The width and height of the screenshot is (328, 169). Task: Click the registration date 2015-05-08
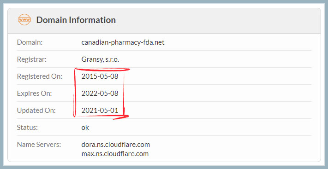(x=100, y=76)
